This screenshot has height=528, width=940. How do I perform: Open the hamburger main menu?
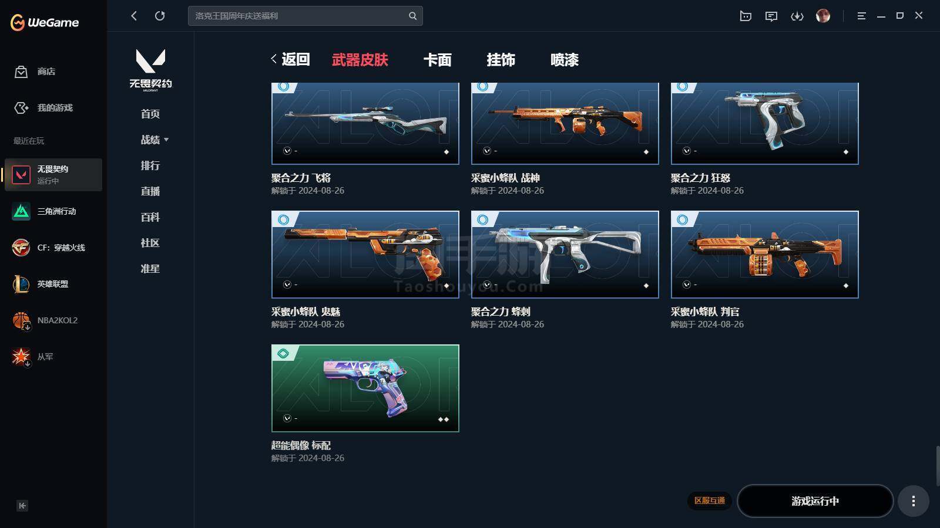pos(861,16)
